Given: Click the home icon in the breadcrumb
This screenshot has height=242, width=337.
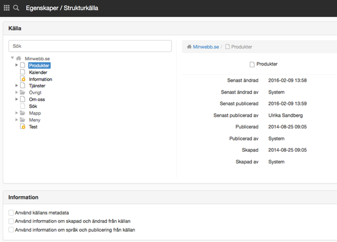Looking at the screenshot, I should [x=189, y=47].
